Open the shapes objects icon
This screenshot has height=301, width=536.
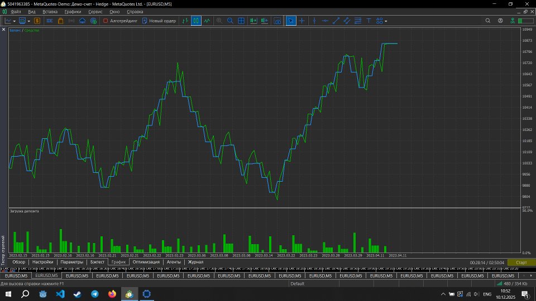[380, 21]
